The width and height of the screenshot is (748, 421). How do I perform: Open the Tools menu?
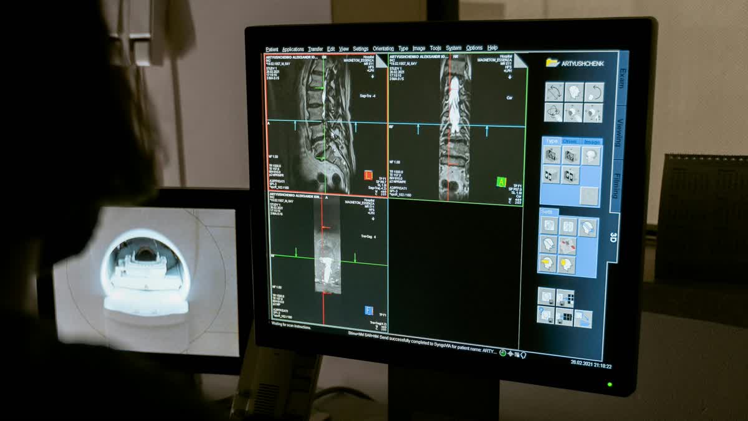434,47
